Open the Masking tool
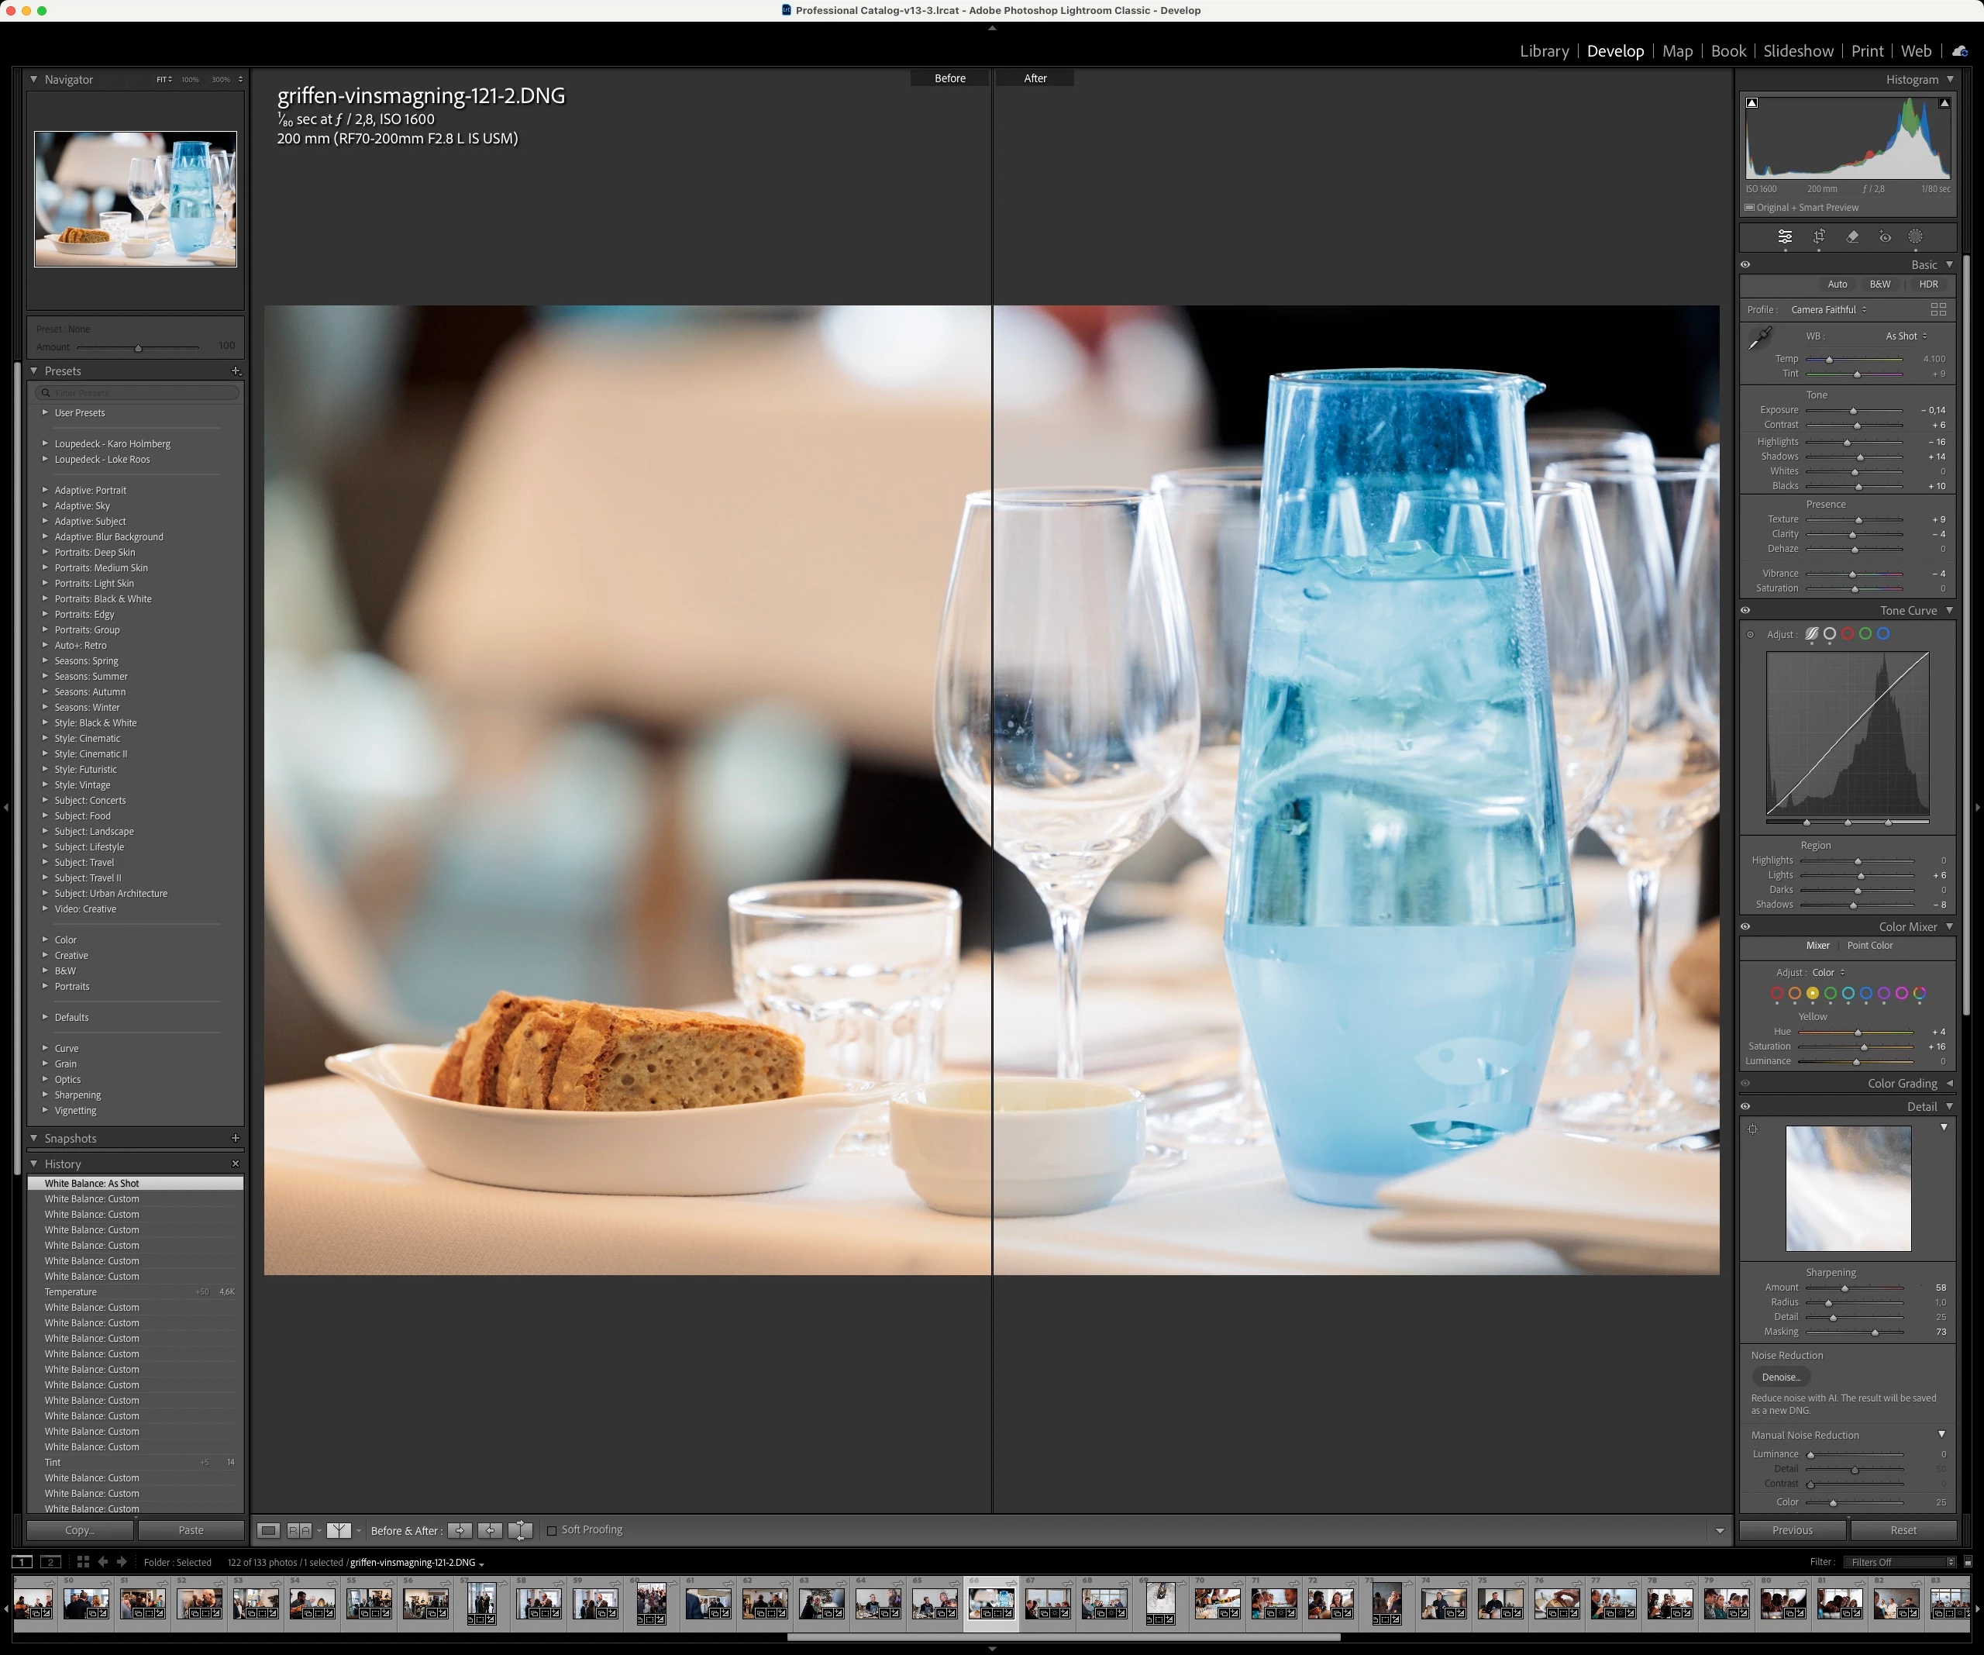Screen dimensions: 1984x1655 click(x=1915, y=237)
